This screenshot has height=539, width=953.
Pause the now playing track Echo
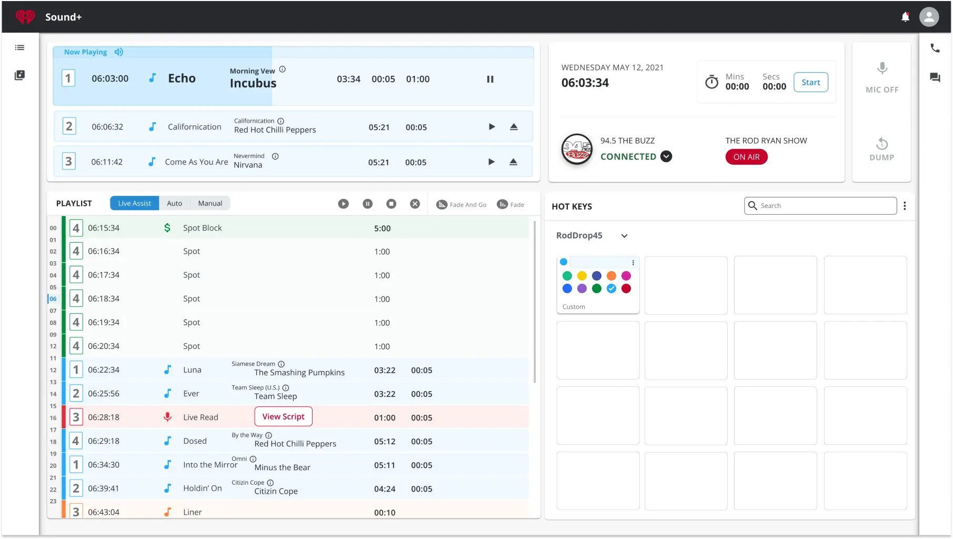(490, 79)
